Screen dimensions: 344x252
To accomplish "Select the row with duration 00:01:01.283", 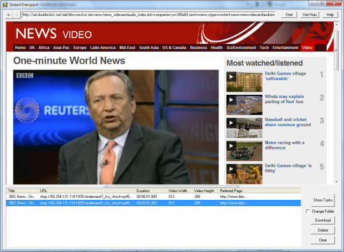I will click(154, 203).
